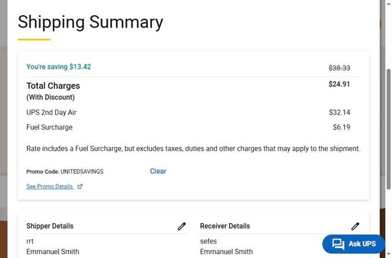
Task: Click the chat bubble icon in Ask UPS
Action: point(338,244)
